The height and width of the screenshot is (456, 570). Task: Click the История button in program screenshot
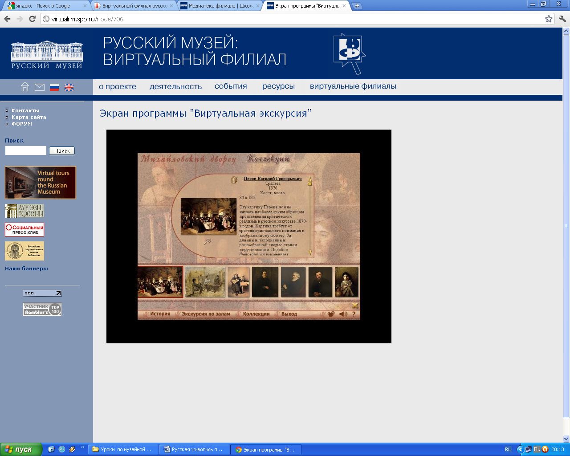pyautogui.click(x=160, y=314)
